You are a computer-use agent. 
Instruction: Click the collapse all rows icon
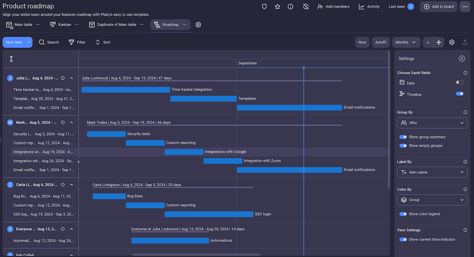[11, 59]
